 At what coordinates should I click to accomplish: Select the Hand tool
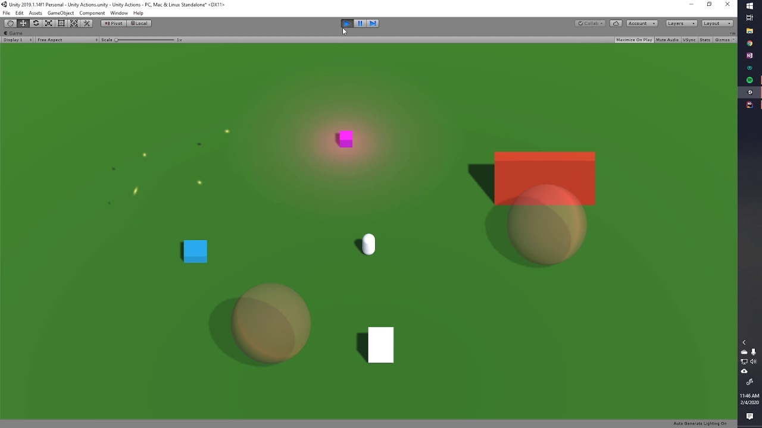tap(10, 23)
